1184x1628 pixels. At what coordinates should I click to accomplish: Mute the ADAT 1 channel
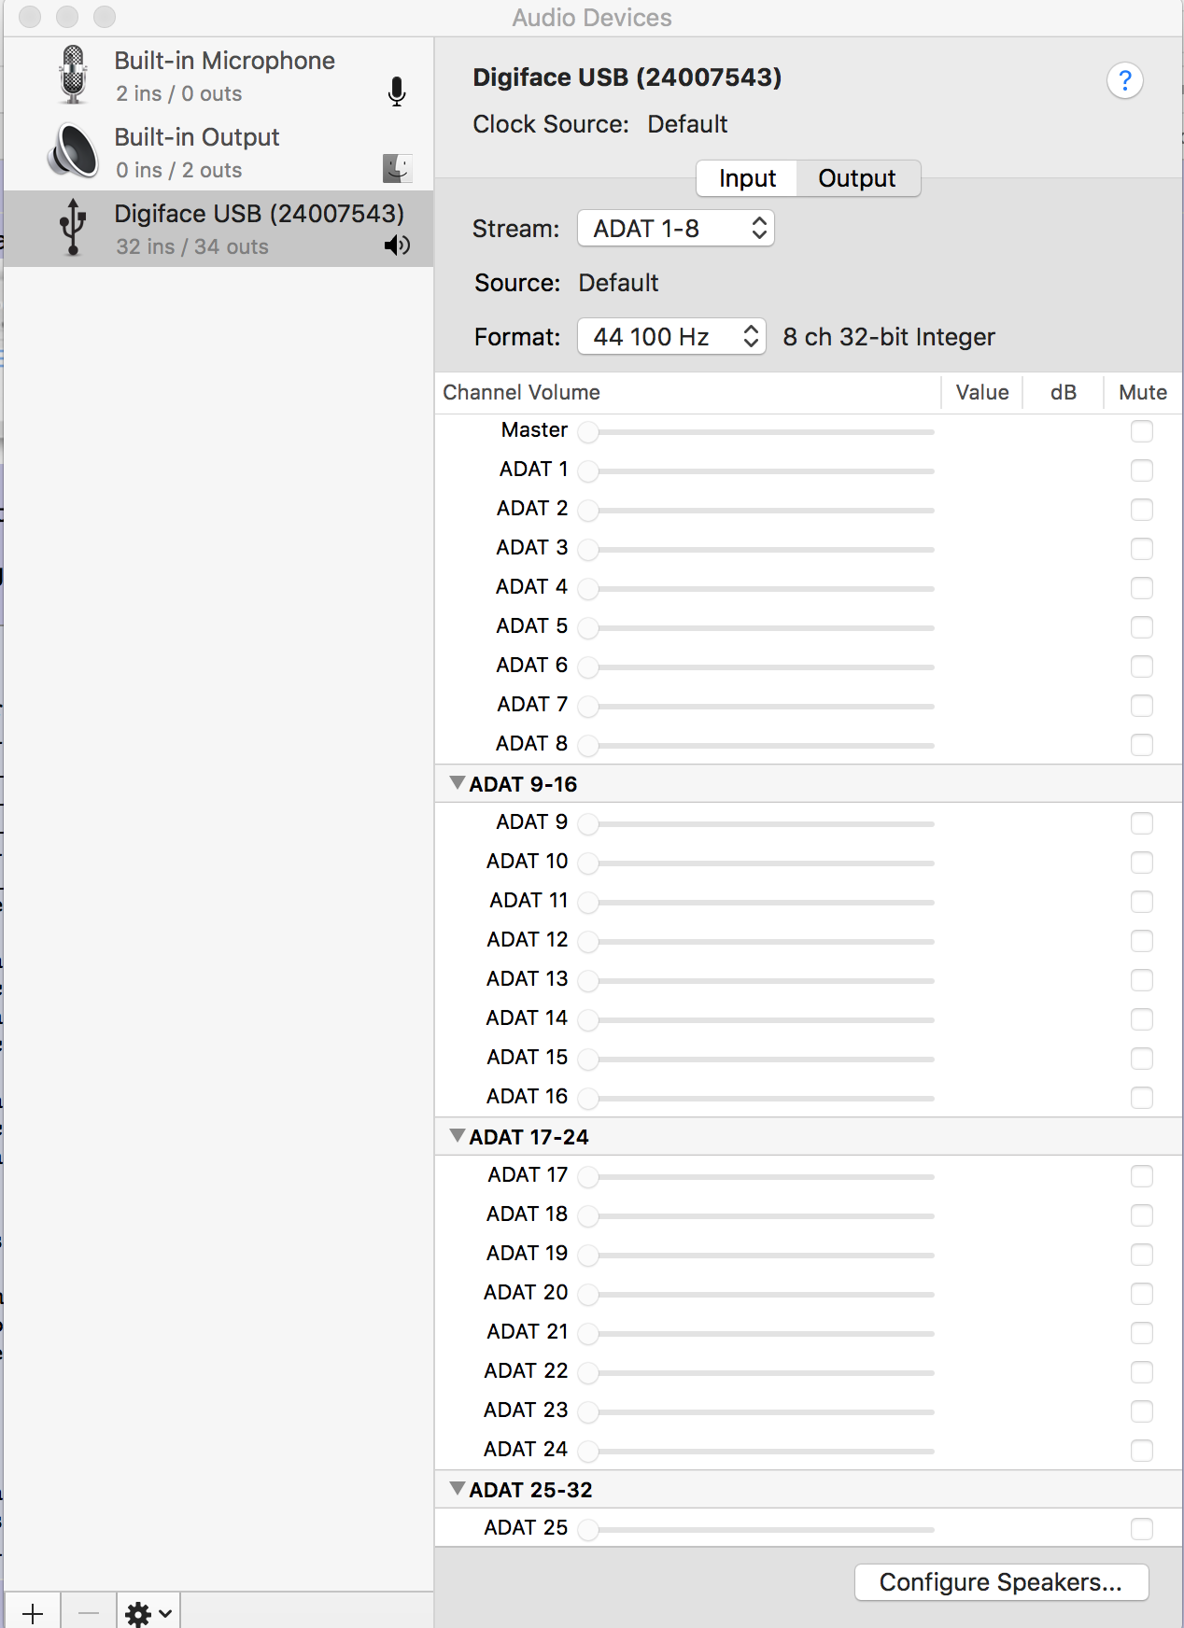tap(1141, 470)
